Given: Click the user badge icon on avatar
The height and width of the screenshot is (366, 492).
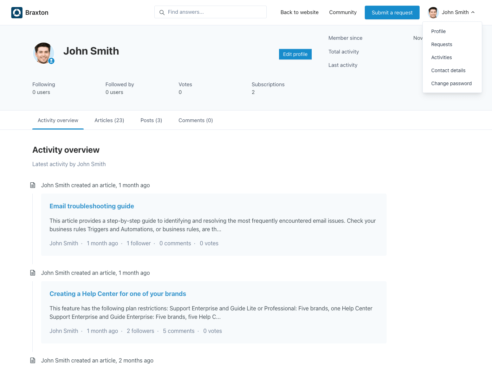Looking at the screenshot, I should coord(51,61).
